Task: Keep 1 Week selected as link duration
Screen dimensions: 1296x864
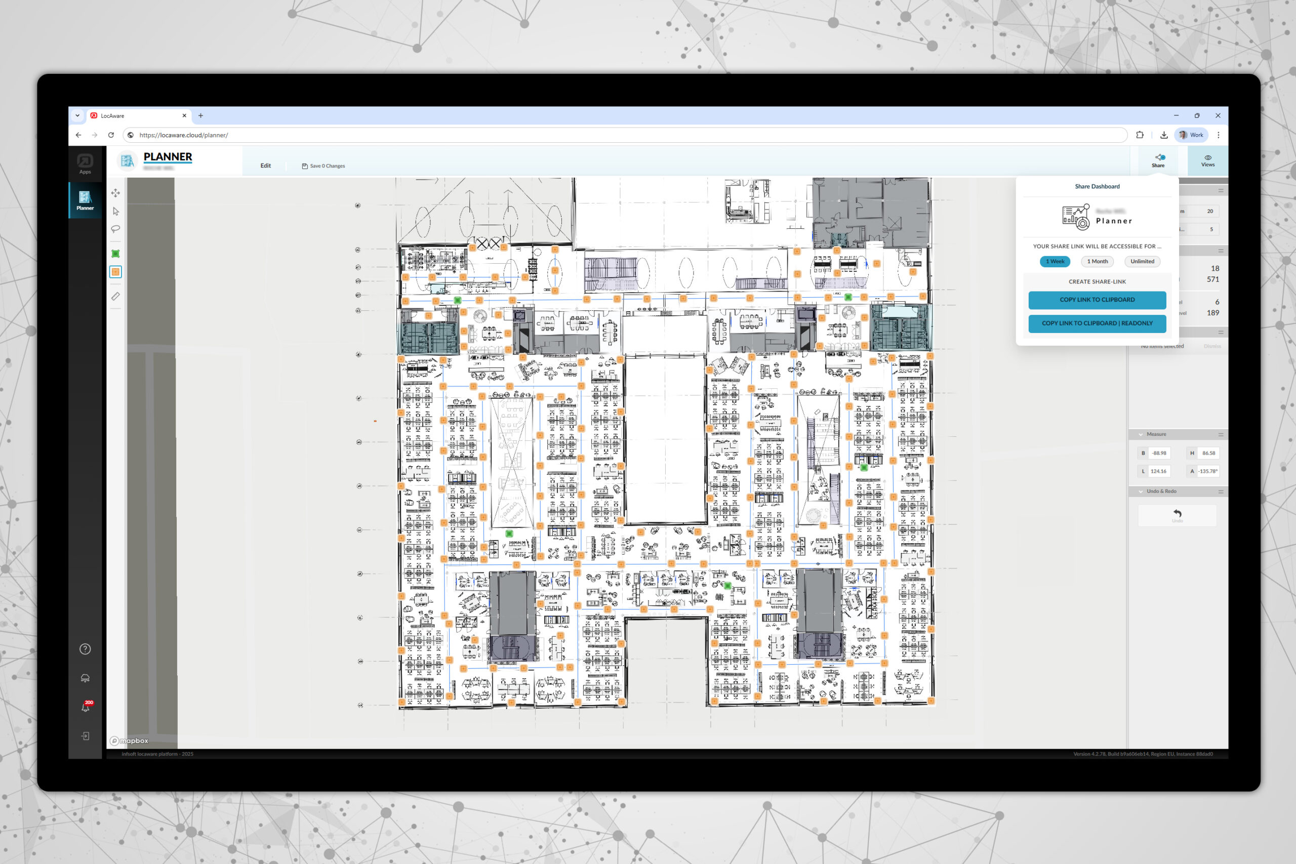Action: (x=1054, y=261)
